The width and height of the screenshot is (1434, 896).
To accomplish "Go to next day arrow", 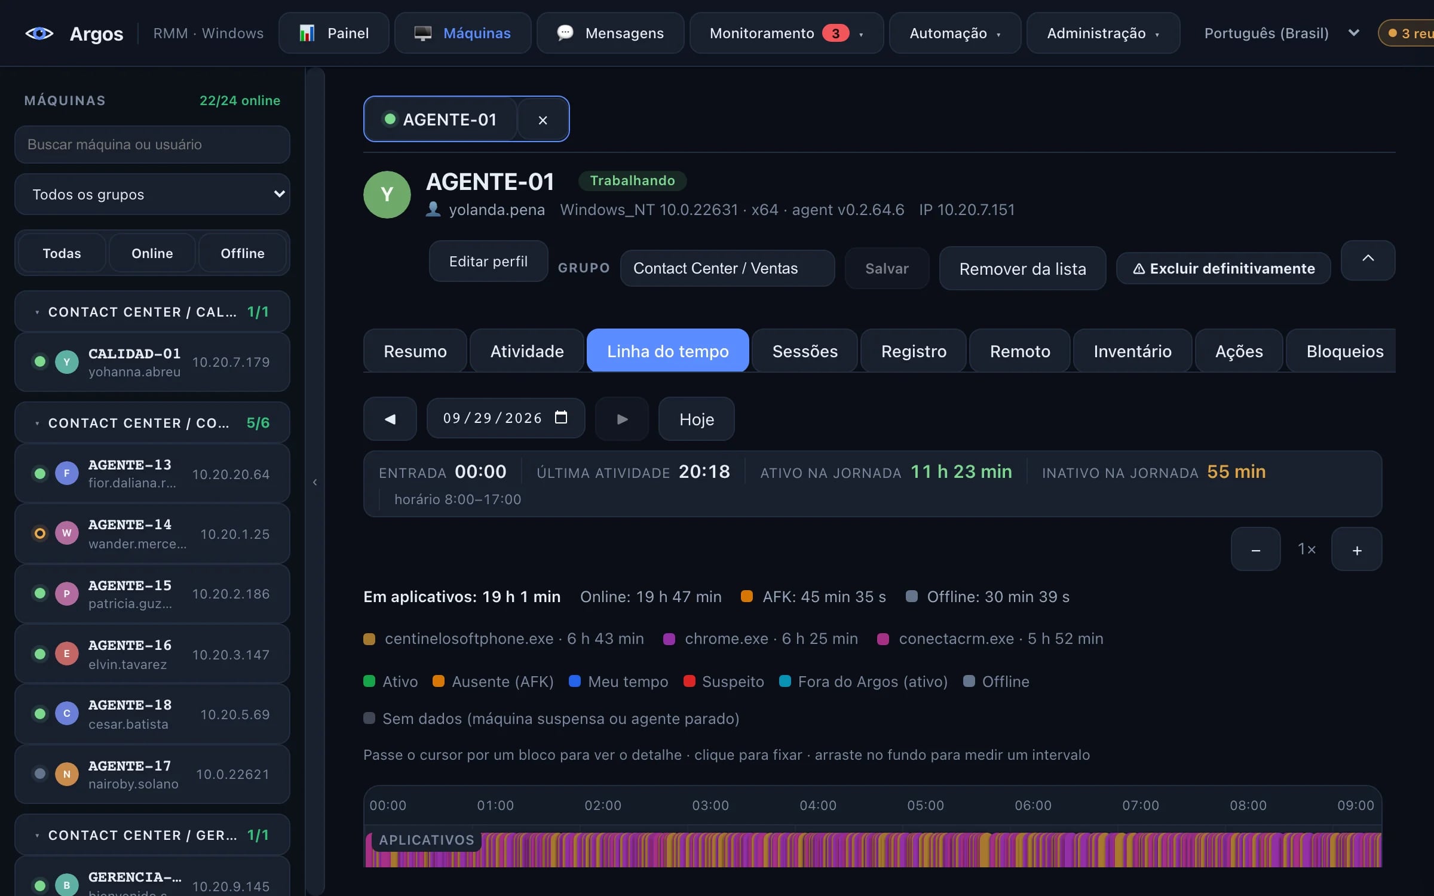I will click(622, 419).
